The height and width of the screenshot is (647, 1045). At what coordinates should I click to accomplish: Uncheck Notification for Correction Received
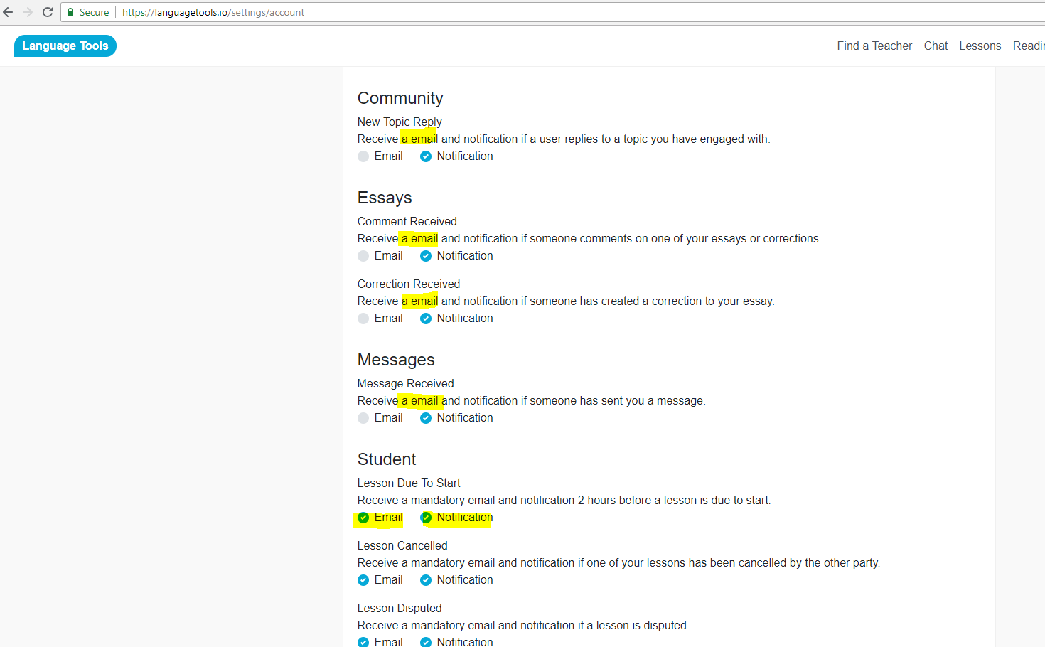tap(426, 319)
